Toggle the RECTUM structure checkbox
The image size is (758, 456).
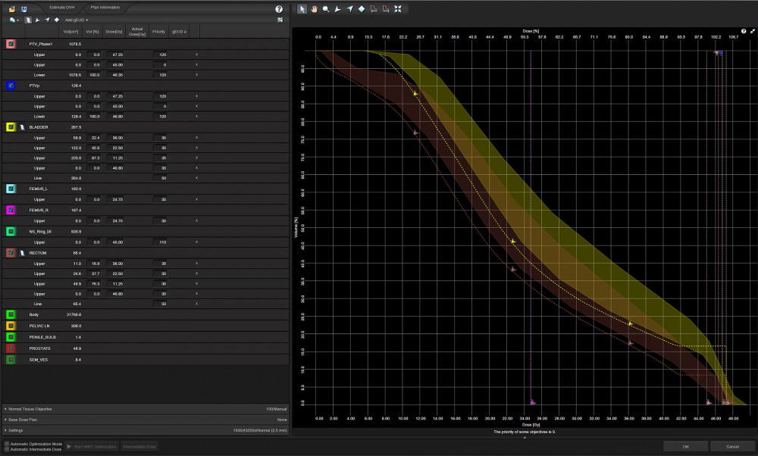click(x=11, y=253)
